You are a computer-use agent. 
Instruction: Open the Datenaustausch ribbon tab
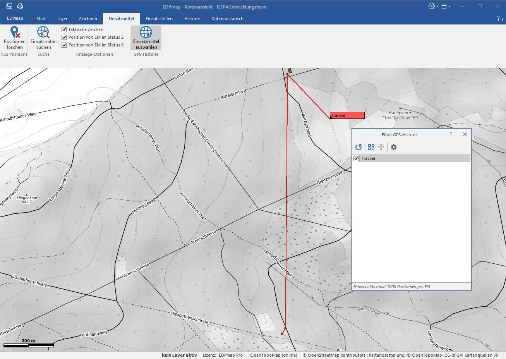(x=227, y=19)
